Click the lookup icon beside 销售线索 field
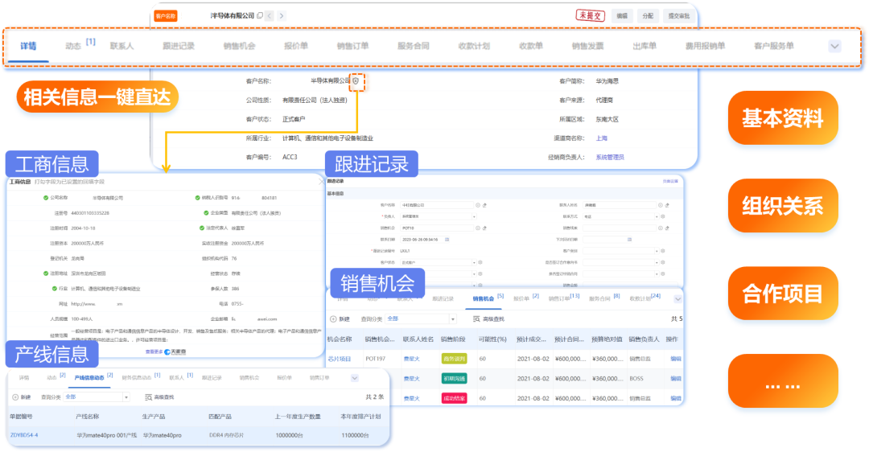 [661, 228]
